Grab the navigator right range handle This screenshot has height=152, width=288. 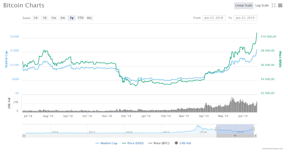(254, 129)
